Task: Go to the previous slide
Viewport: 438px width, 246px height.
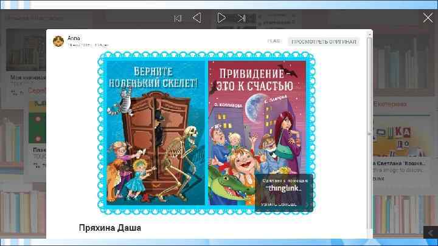Action: [197, 18]
